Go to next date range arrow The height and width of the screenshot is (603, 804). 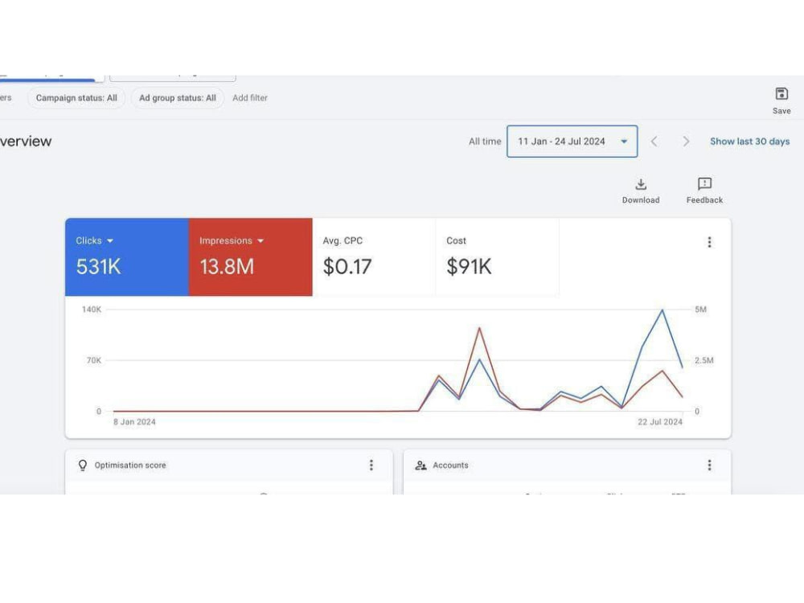[x=686, y=142]
